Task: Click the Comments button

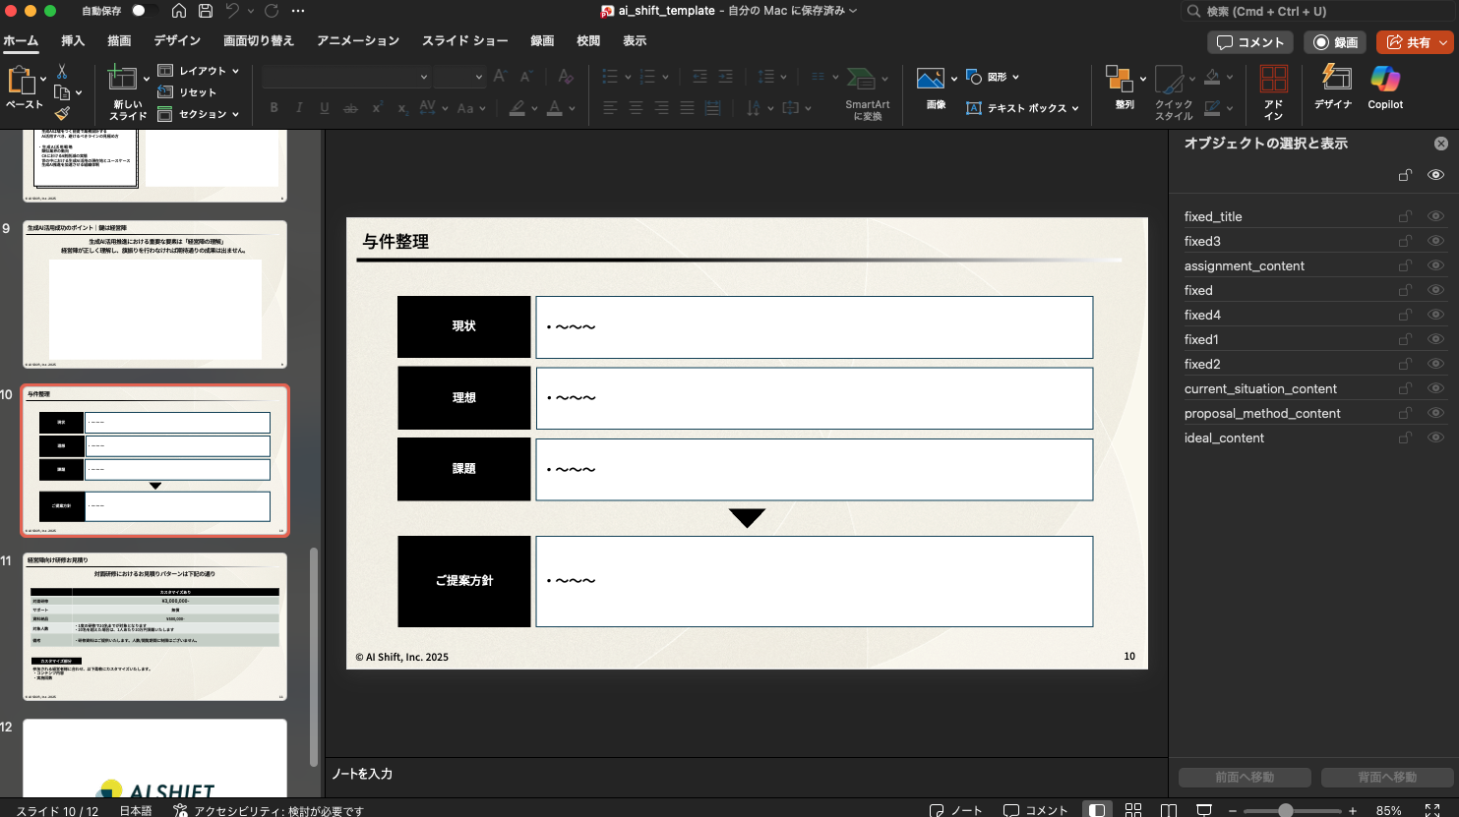Action: [x=1250, y=42]
